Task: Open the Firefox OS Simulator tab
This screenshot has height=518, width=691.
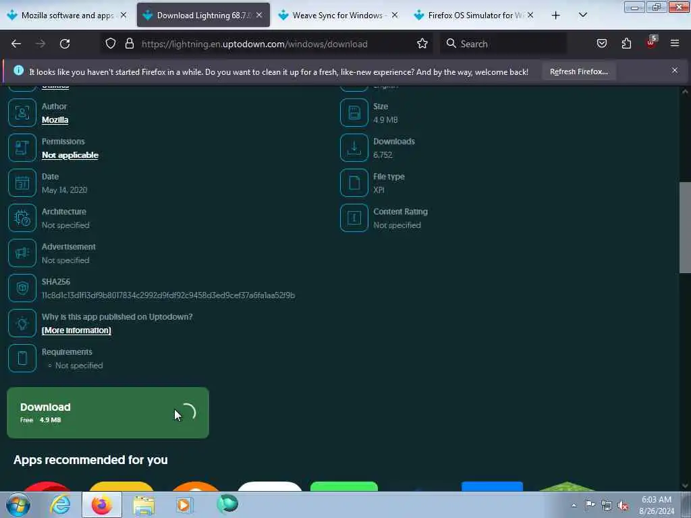Action: point(474,16)
